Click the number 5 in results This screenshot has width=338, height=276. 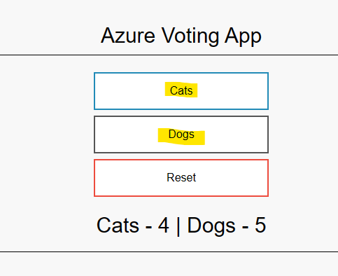click(x=260, y=225)
